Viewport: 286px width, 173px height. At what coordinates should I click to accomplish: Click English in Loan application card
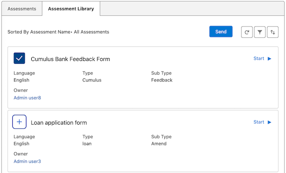point(22,144)
